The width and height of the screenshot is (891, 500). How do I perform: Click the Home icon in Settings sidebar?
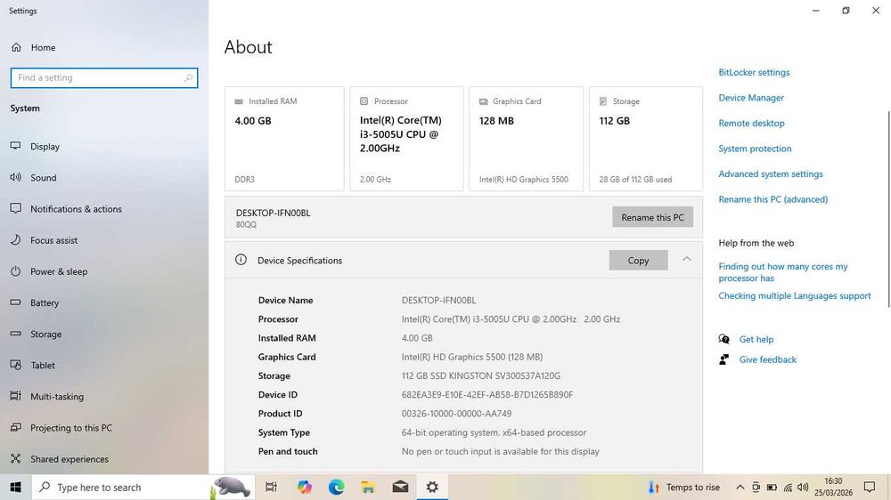[x=16, y=48]
